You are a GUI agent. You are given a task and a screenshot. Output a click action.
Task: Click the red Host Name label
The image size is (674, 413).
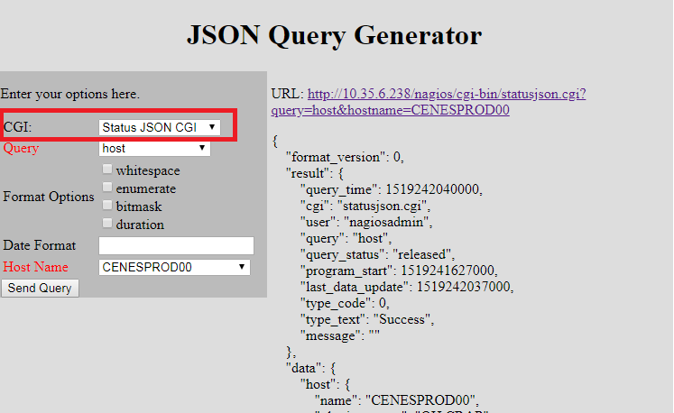pyautogui.click(x=34, y=267)
